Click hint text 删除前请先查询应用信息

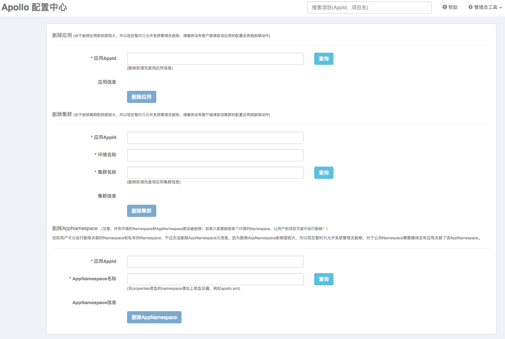tap(150, 68)
